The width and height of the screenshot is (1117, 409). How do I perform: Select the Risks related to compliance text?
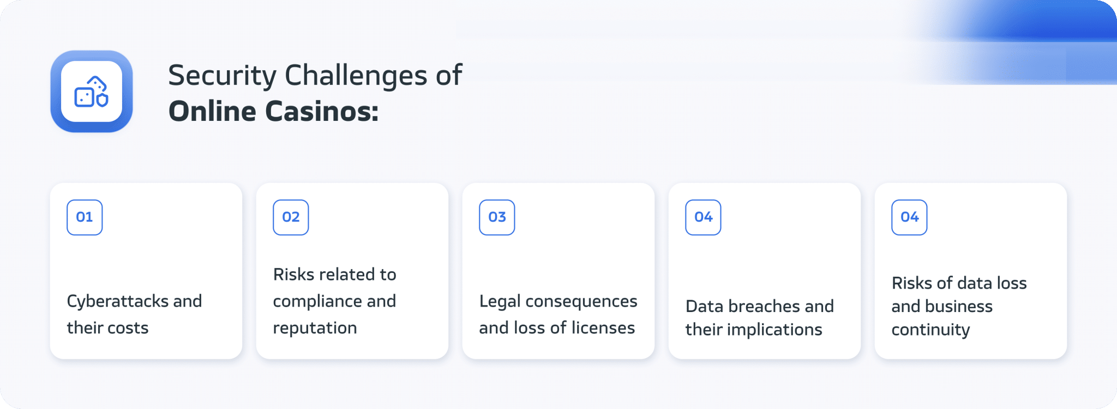point(334,301)
